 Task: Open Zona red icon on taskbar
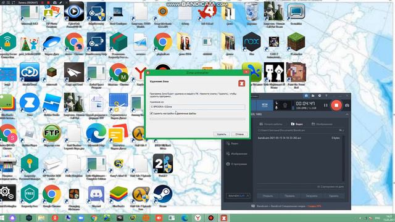click(223, 218)
